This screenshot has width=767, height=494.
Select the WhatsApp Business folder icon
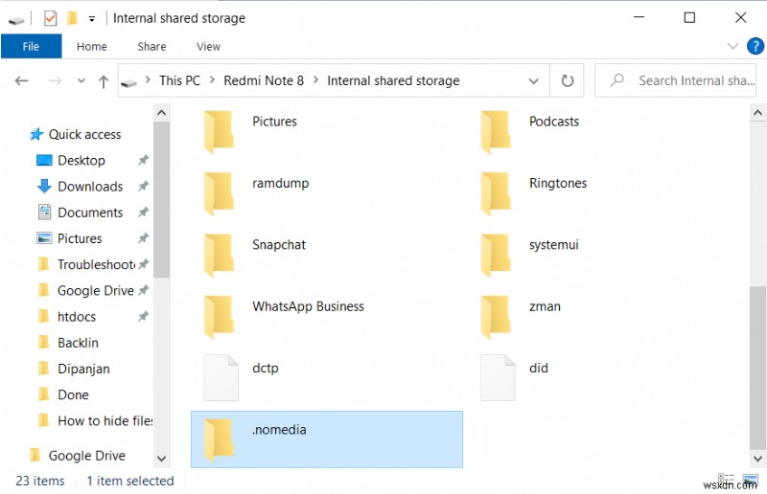(220, 317)
